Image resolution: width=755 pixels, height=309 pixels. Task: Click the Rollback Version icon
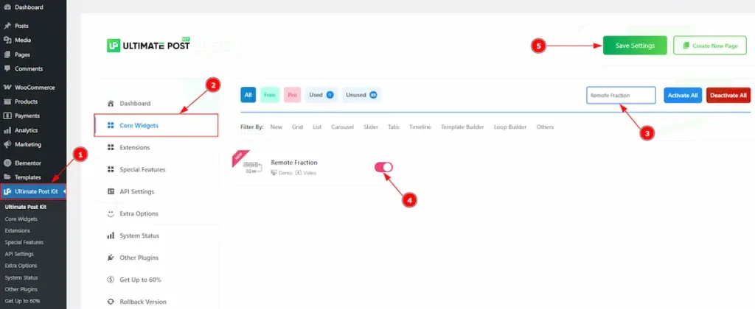[111, 302]
